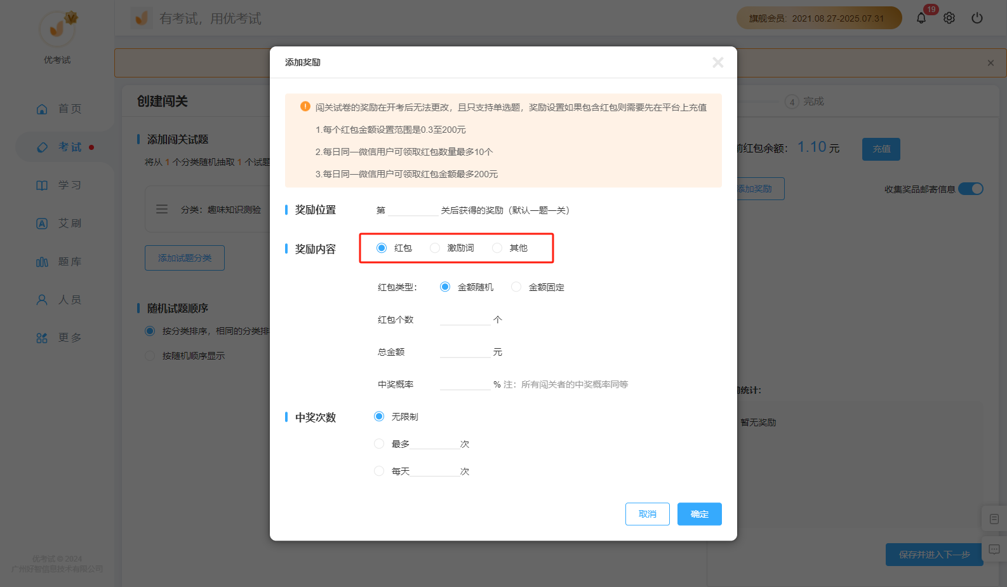Click 取消 to cancel the dialog

pyautogui.click(x=648, y=514)
